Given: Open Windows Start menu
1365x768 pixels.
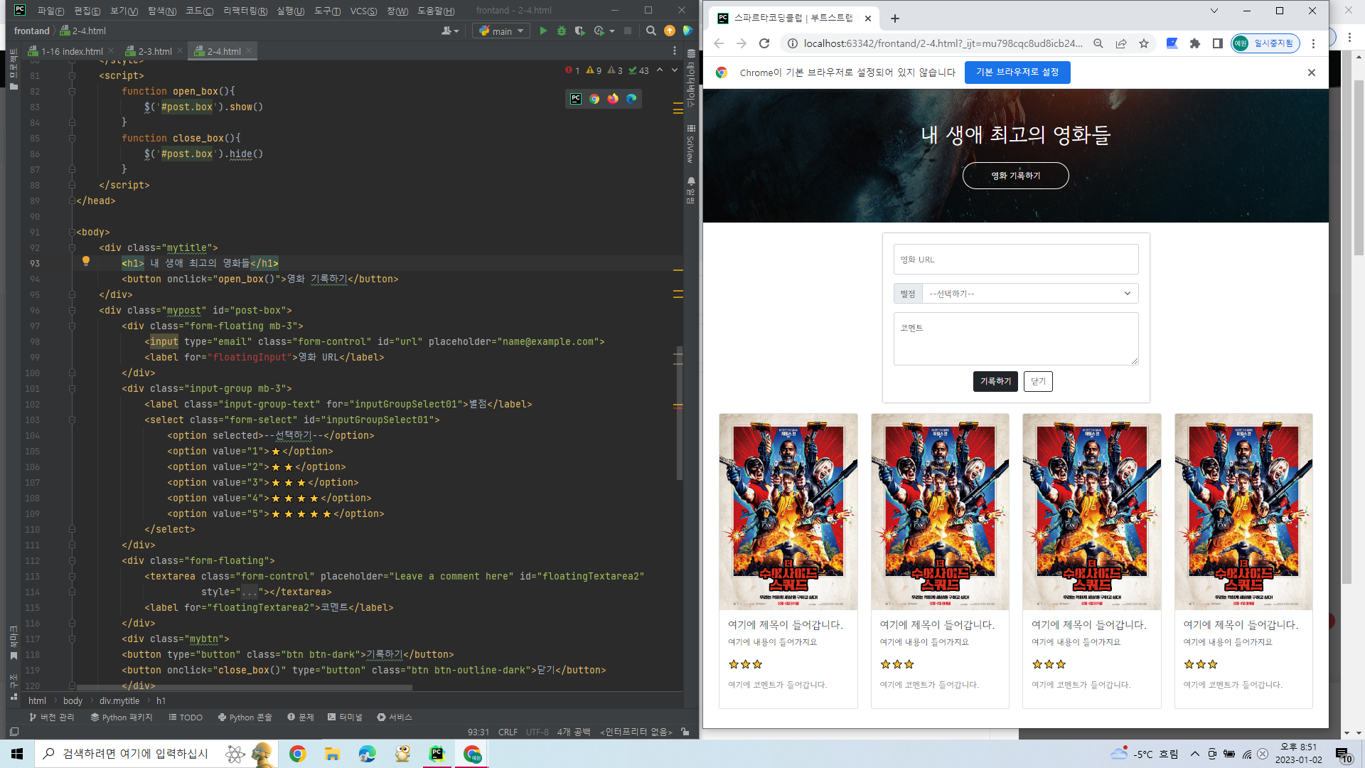Looking at the screenshot, I should 17,754.
